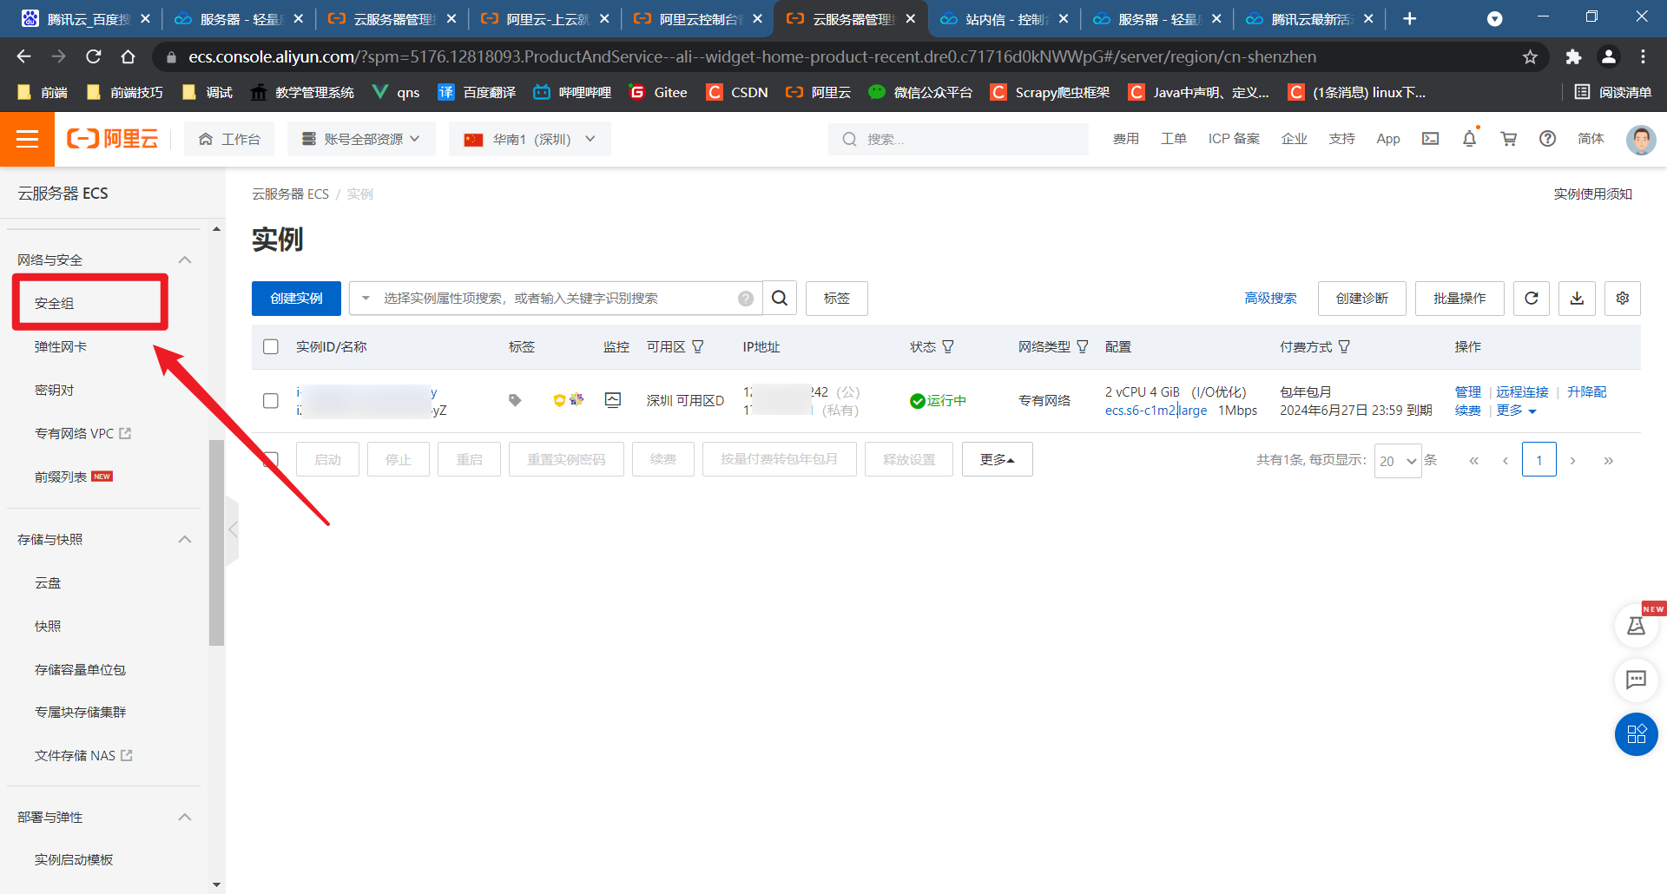Open 快照 in sidebar
The width and height of the screenshot is (1667, 894).
click(48, 627)
